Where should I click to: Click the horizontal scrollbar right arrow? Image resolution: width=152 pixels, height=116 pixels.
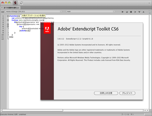147,110
